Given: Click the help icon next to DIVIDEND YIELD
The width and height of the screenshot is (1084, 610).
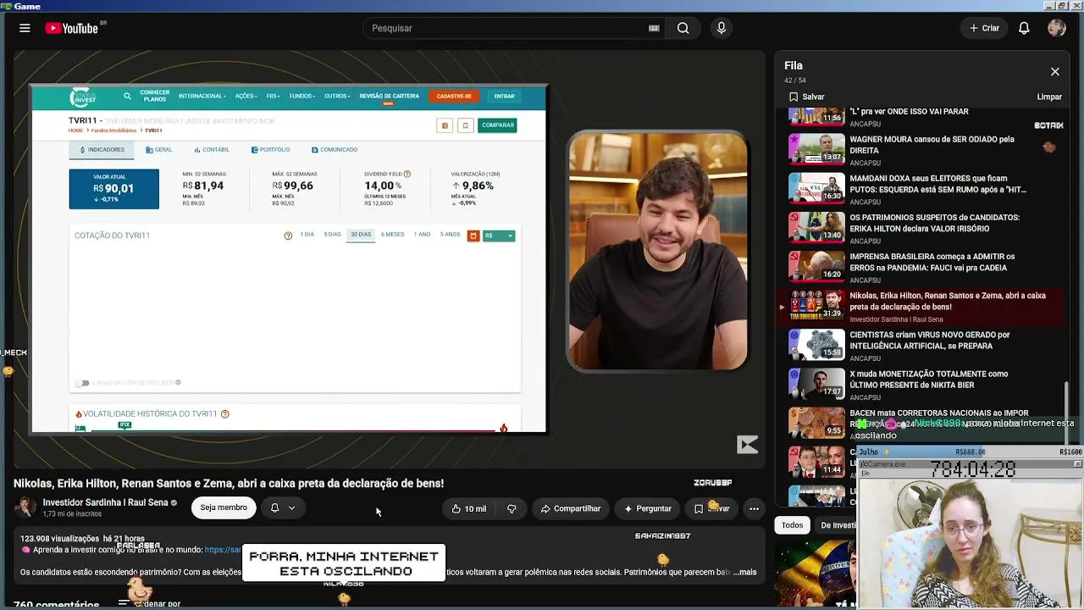Looking at the screenshot, I should (407, 174).
